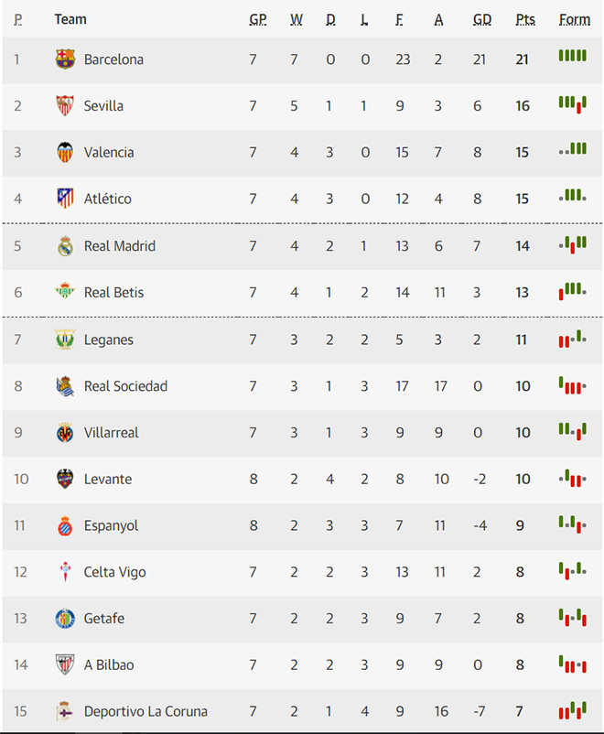The height and width of the screenshot is (734, 604).
Task: Sort table by the GD column header
Action: pyautogui.click(x=482, y=19)
